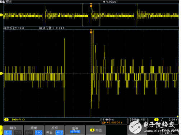The width and height of the screenshot is (182, 137).
Task: Choose the 1MΩ termination setting
Action: tap(29, 132)
